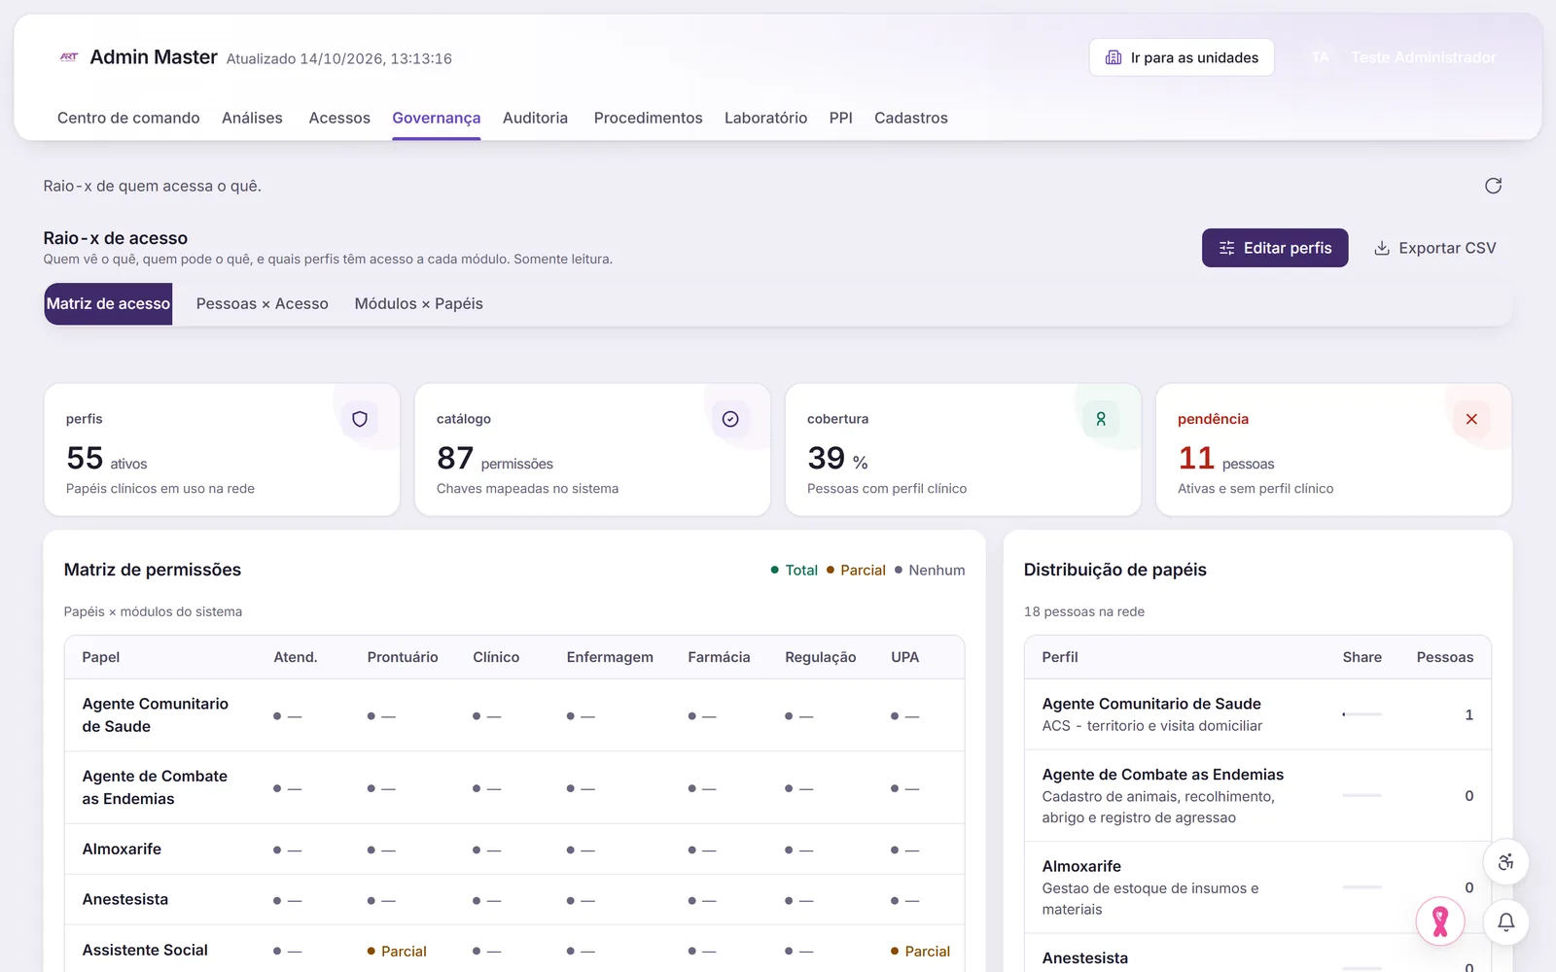
Task: Select Matriz de acesso sub-tab
Action: point(108,303)
